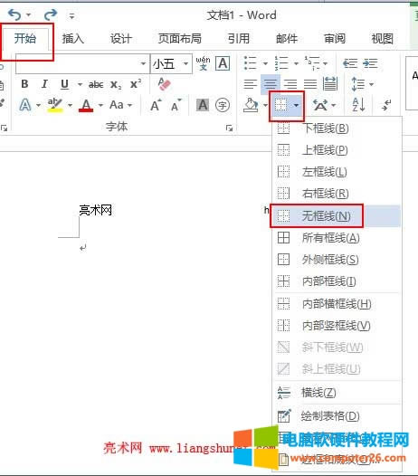
Task: Click the Undo icon
Action: tap(14, 14)
